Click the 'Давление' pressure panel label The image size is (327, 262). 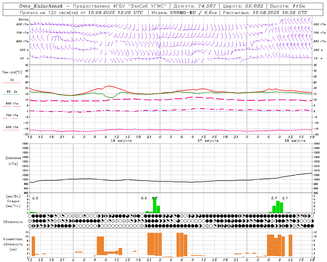click(x=13, y=158)
